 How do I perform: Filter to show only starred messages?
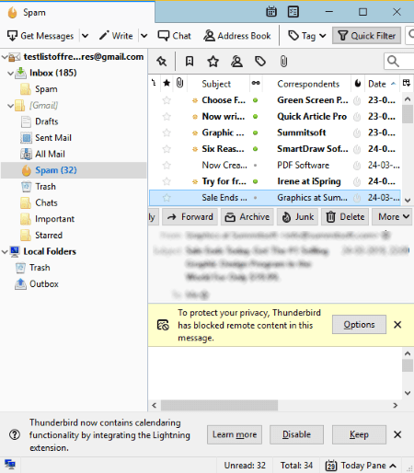pyautogui.click(x=213, y=62)
